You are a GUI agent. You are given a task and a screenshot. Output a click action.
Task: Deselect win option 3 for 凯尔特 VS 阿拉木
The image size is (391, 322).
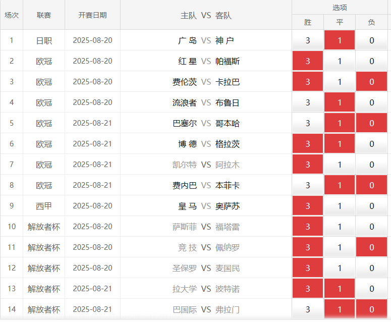click(308, 165)
